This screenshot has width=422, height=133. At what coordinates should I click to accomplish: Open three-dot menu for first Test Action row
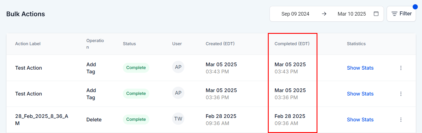click(401, 68)
